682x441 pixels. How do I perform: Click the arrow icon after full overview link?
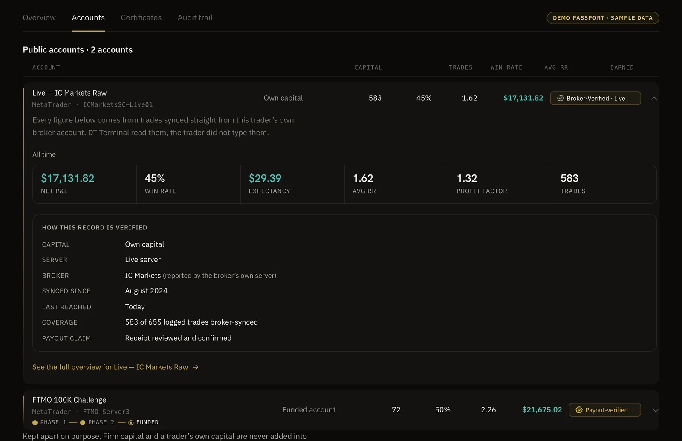(196, 367)
